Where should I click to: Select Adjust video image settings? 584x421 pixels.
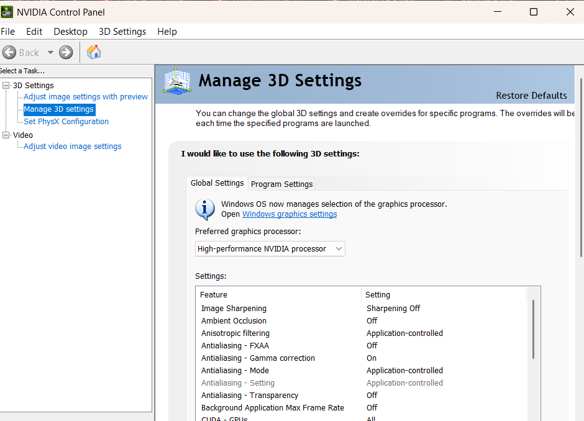point(72,147)
